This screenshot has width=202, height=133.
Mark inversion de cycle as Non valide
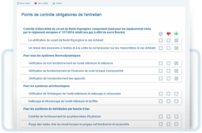point(168,71)
